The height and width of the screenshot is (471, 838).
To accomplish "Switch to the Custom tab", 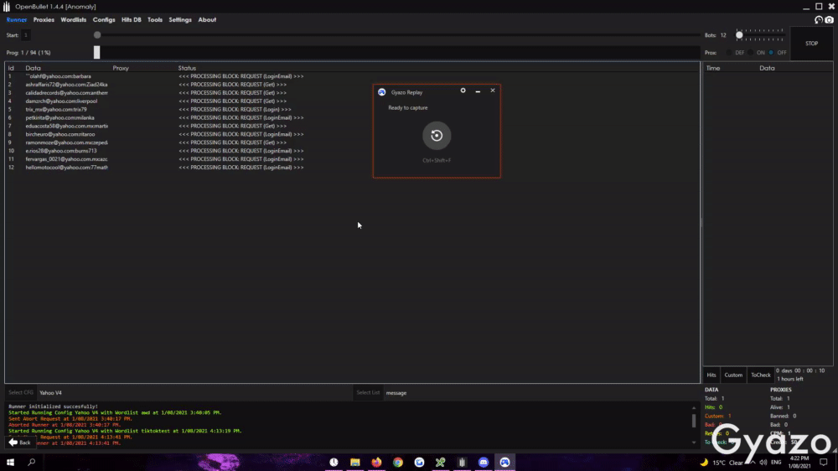I will (x=733, y=375).
